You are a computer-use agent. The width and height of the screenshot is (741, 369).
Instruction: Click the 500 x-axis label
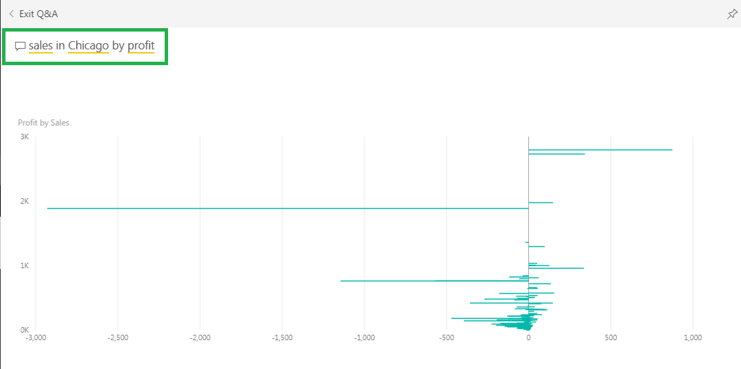pyautogui.click(x=611, y=338)
